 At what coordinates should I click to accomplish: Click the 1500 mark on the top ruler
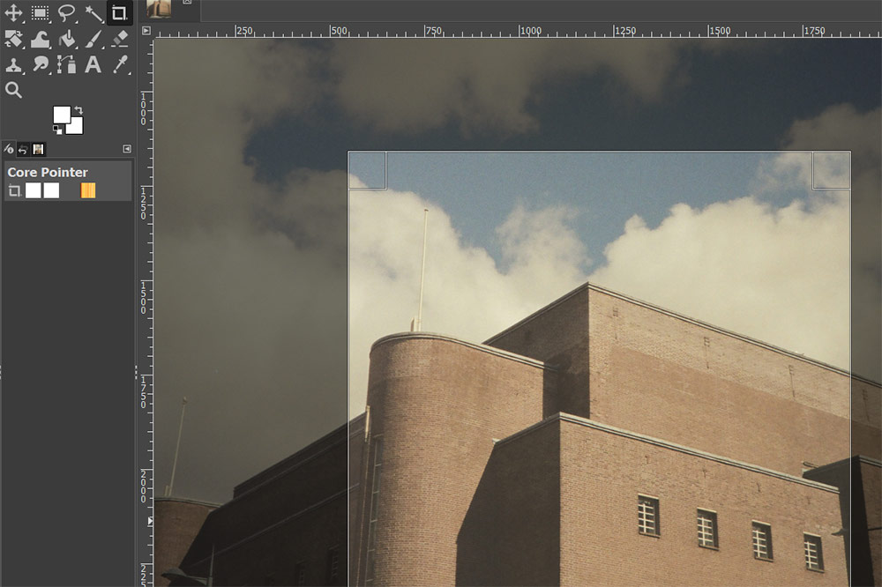click(x=720, y=30)
